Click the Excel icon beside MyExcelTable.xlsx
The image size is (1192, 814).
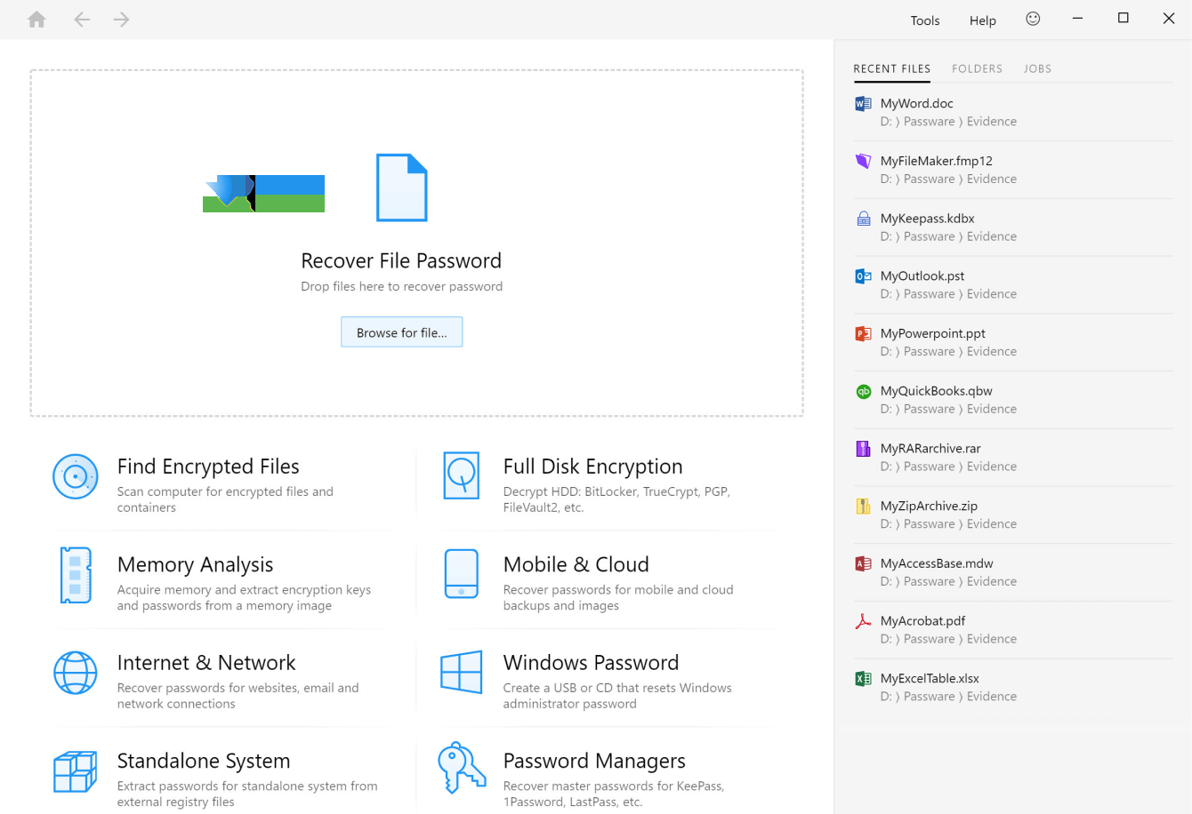coord(863,679)
